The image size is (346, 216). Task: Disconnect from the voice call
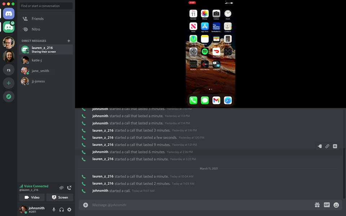[x=70, y=188]
